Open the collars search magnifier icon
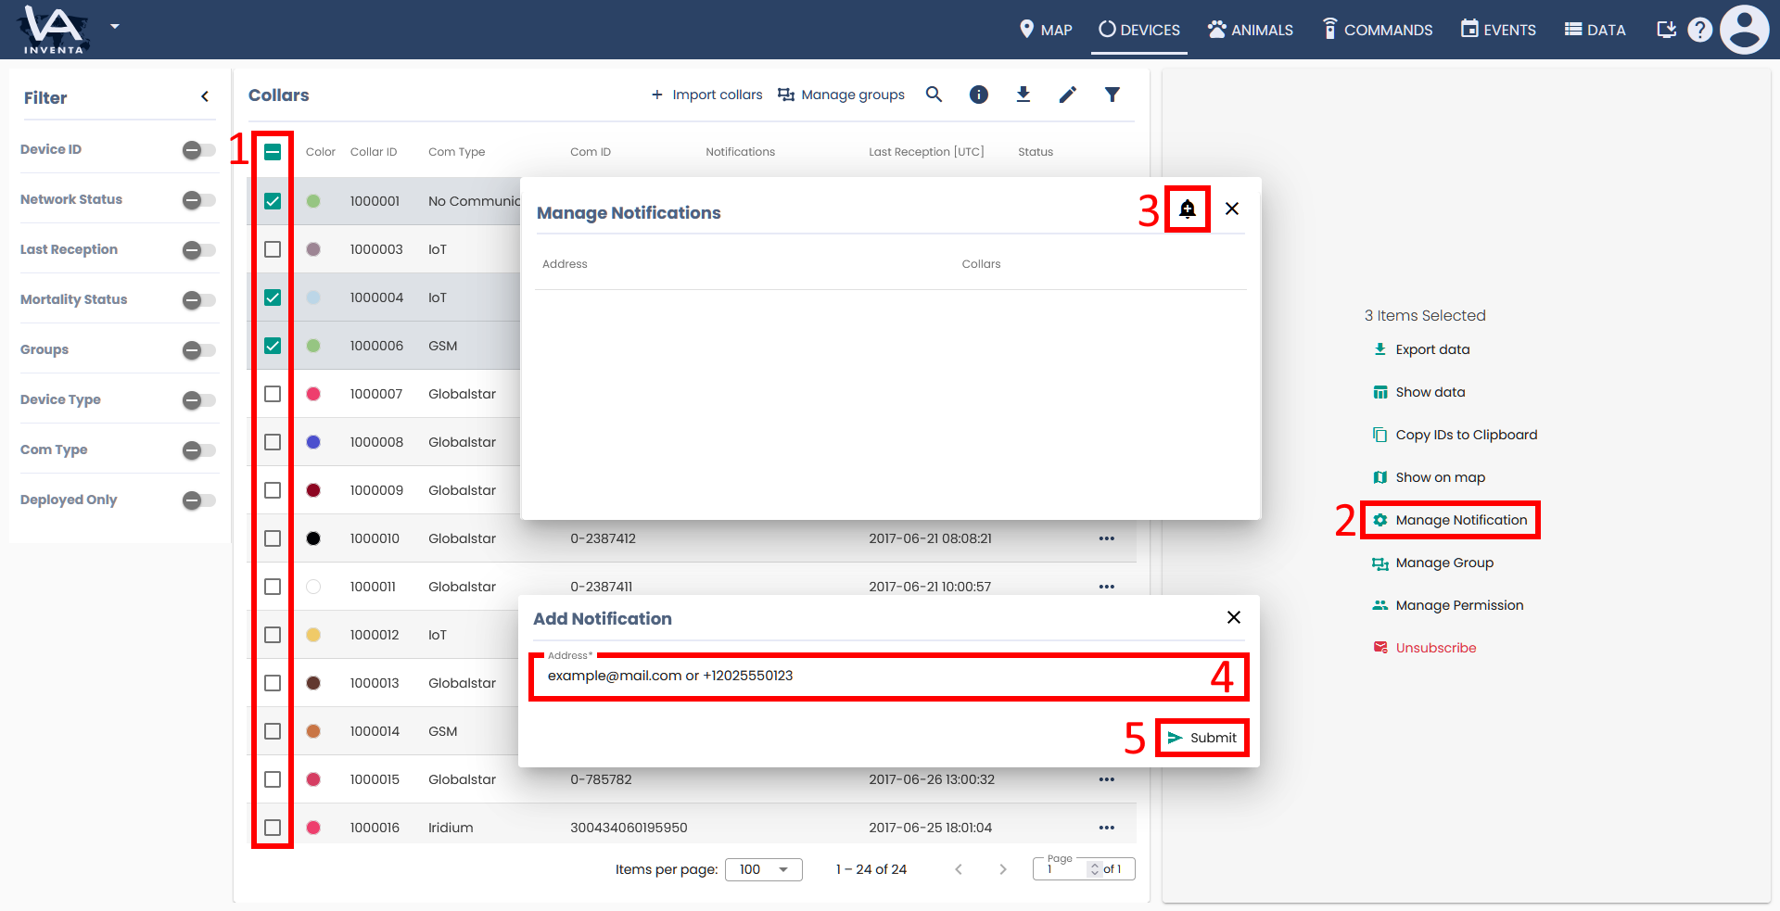The image size is (1780, 911). coord(934,95)
